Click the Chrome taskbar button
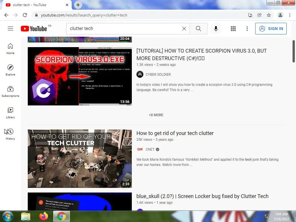Image resolution: width=296 pixels, height=222 pixels. [x=62, y=216]
